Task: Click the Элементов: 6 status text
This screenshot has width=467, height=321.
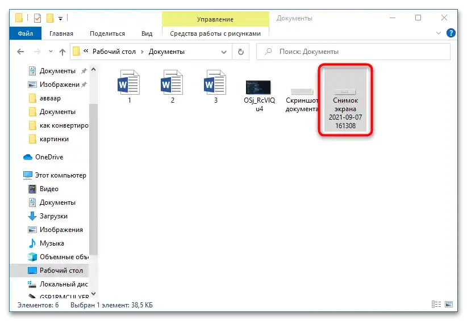Action: (x=38, y=305)
